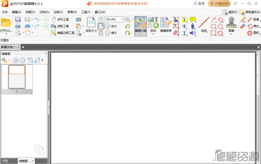This screenshot has height=164, width=261.
Task: Select the Area (面积) measure tool
Action: coord(254,33)
